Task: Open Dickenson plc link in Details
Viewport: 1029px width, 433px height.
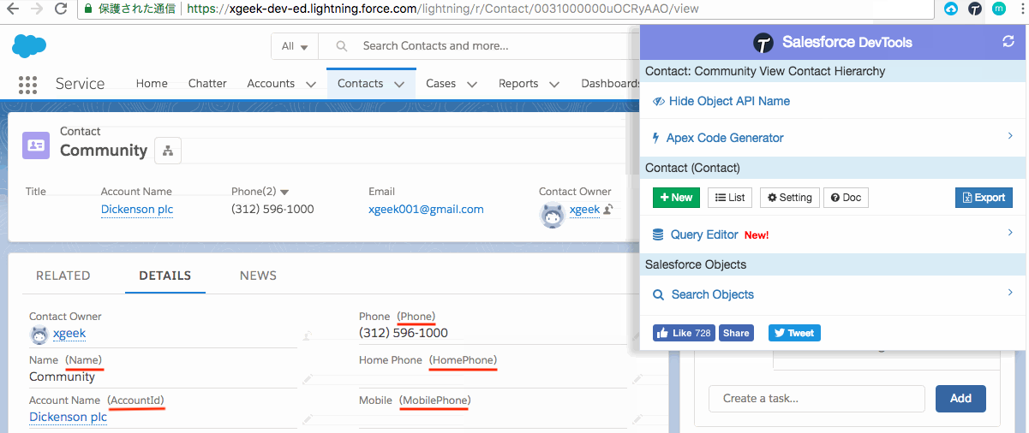Action: tap(69, 417)
